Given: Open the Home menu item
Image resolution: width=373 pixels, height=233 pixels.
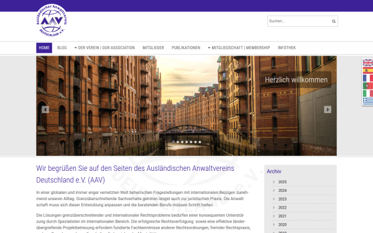Looking at the screenshot, I should click(44, 48).
